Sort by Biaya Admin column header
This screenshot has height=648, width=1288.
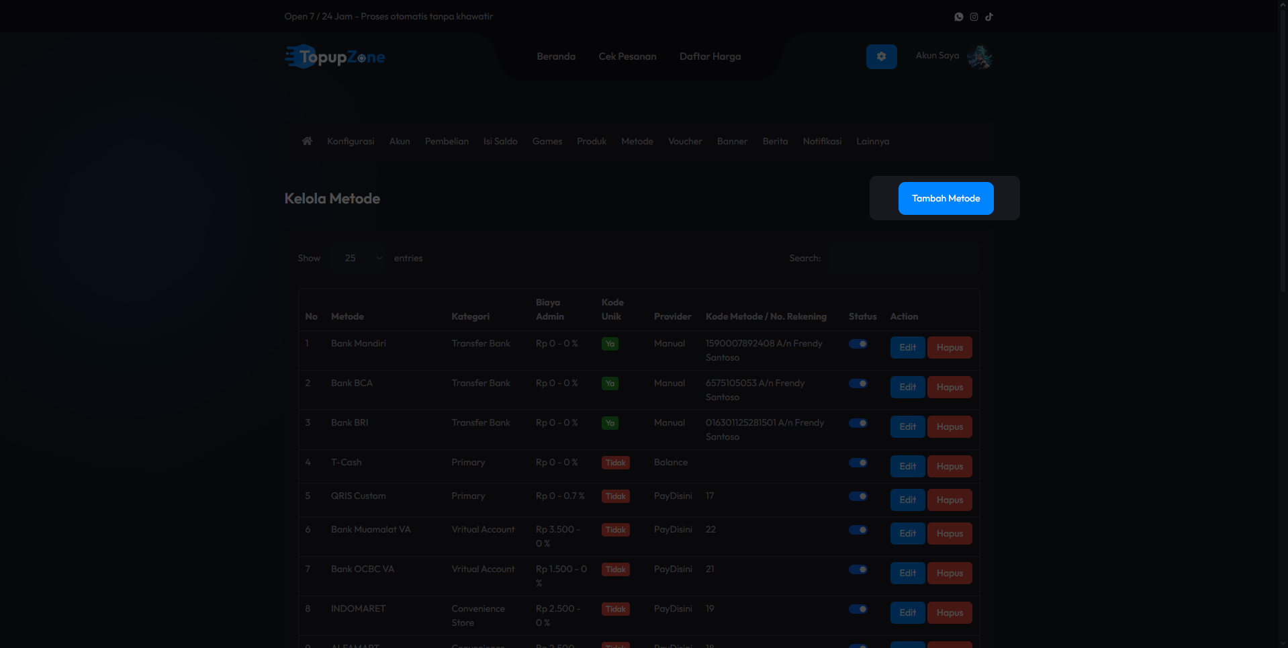tap(549, 310)
